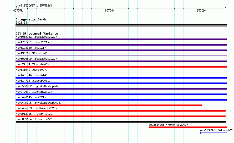Click the 9q21.33 band label

pyautogui.click(x=21, y=23)
